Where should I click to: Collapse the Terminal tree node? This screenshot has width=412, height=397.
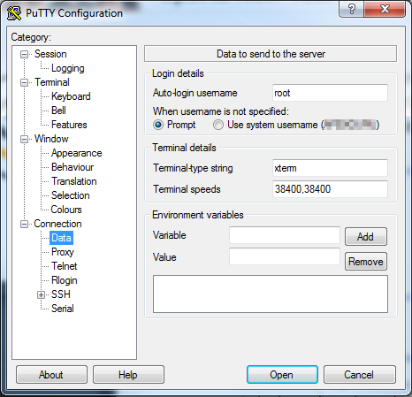pyautogui.click(x=24, y=82)
